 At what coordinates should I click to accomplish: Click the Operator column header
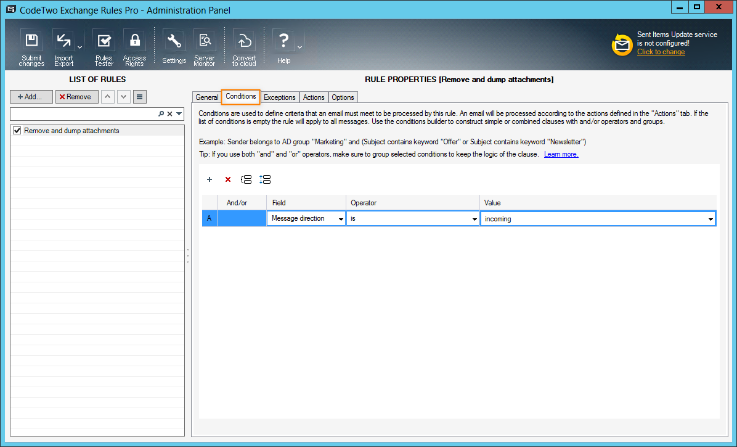pyautogui.click(x=413, y=203)
